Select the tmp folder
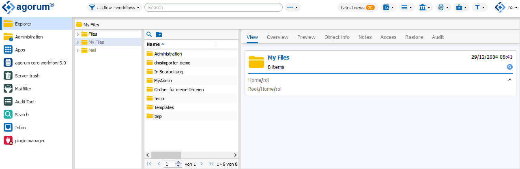The width and height of the screenshot is (520, 169). pos(191,116)
